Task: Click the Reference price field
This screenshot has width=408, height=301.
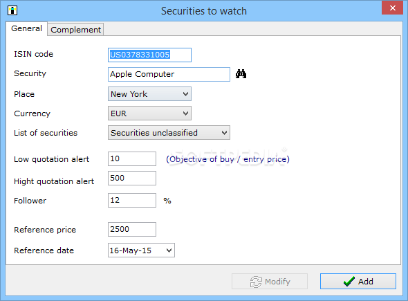Action: [x=132, y=230]
